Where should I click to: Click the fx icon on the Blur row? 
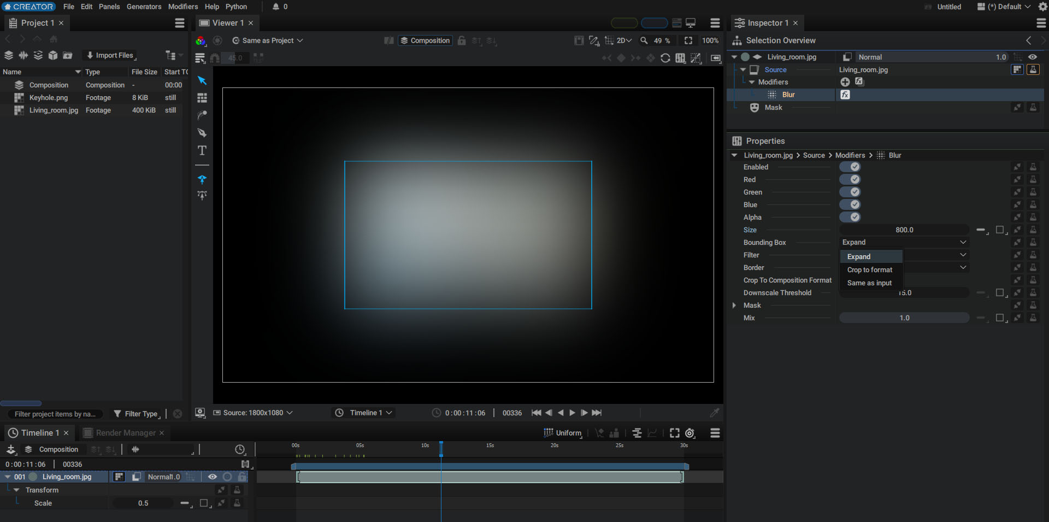[x=845, y=95]
